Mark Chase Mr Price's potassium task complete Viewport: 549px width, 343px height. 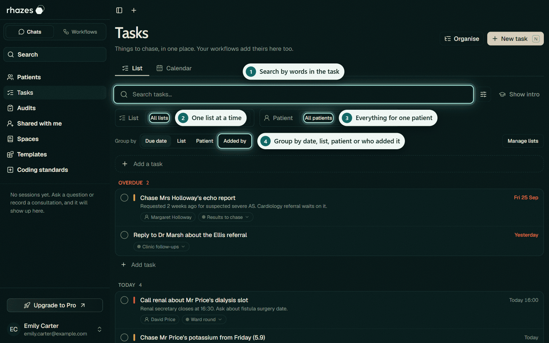(x=124, y=338)
